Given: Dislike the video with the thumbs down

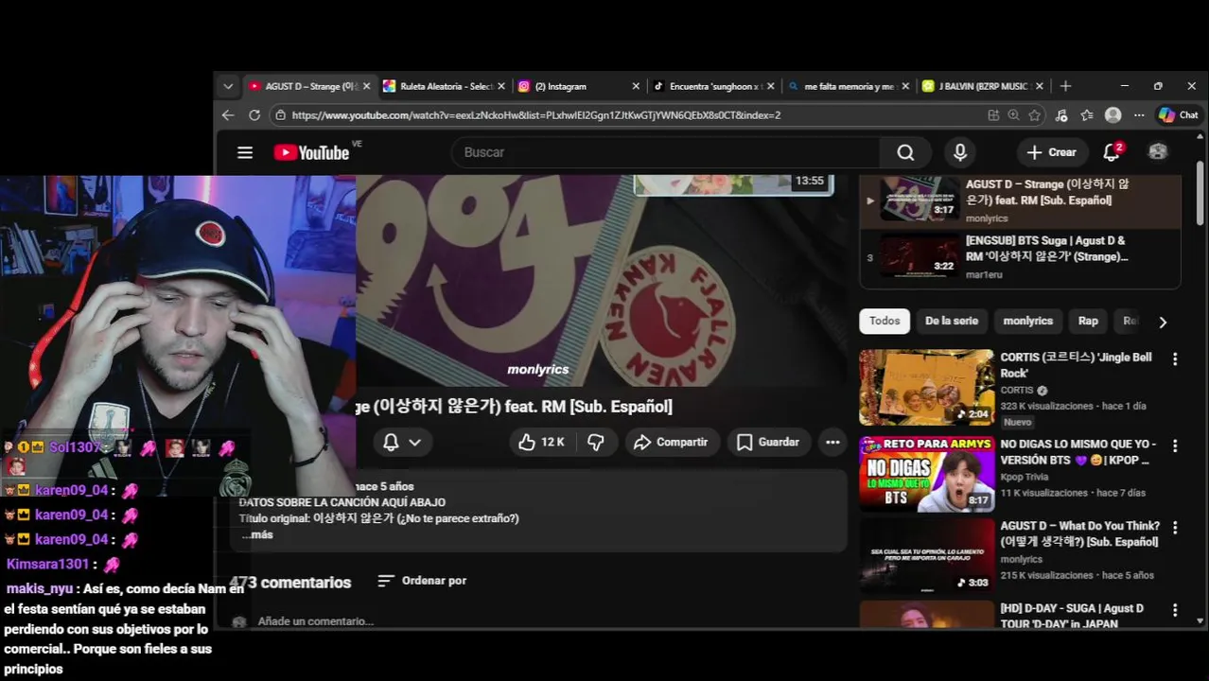Looking at the screenshot, I should coord(596,442).
